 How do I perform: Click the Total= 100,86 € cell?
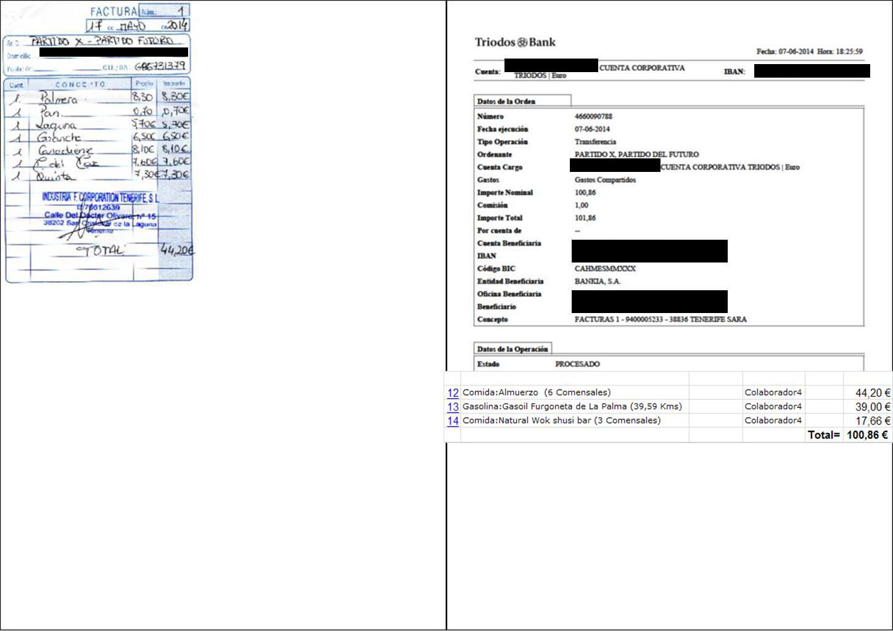click(848, 435)
